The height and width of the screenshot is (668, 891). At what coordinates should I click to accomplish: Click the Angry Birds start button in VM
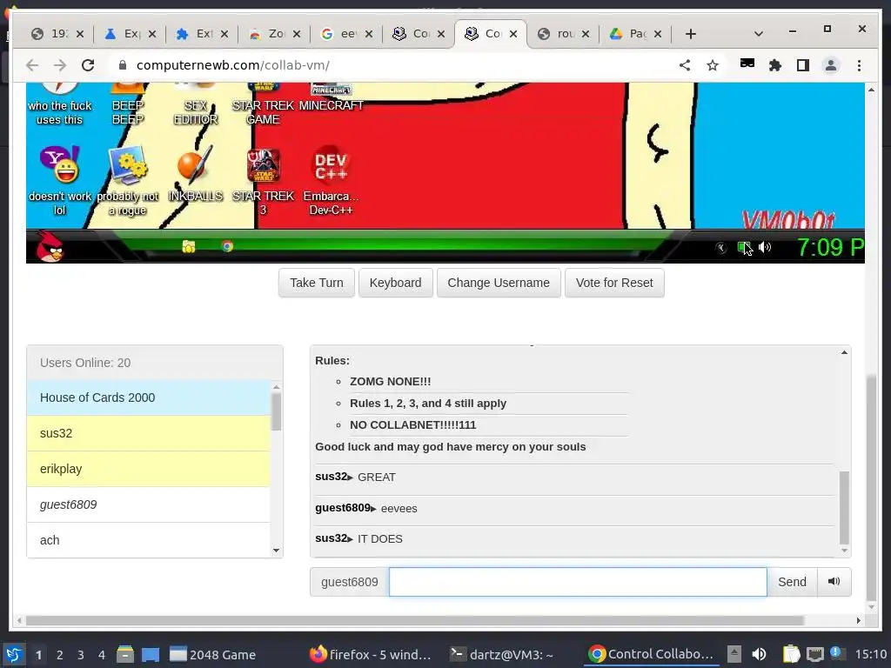coord(50,247)
